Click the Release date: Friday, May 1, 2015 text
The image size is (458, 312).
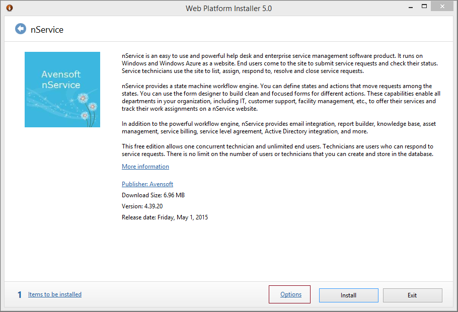pyautogui.click(x=165, y=217)
